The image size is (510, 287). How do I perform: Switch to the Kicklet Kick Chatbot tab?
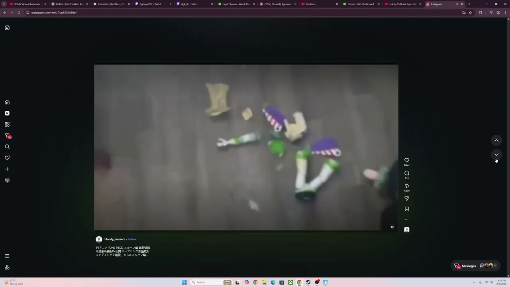[x=69, y=4]
